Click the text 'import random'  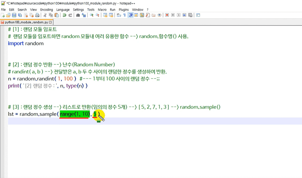26,43
